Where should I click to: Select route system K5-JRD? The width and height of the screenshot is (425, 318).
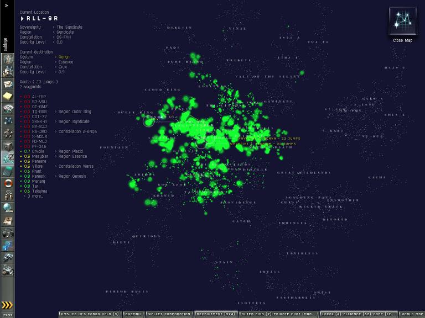[39, 131]
